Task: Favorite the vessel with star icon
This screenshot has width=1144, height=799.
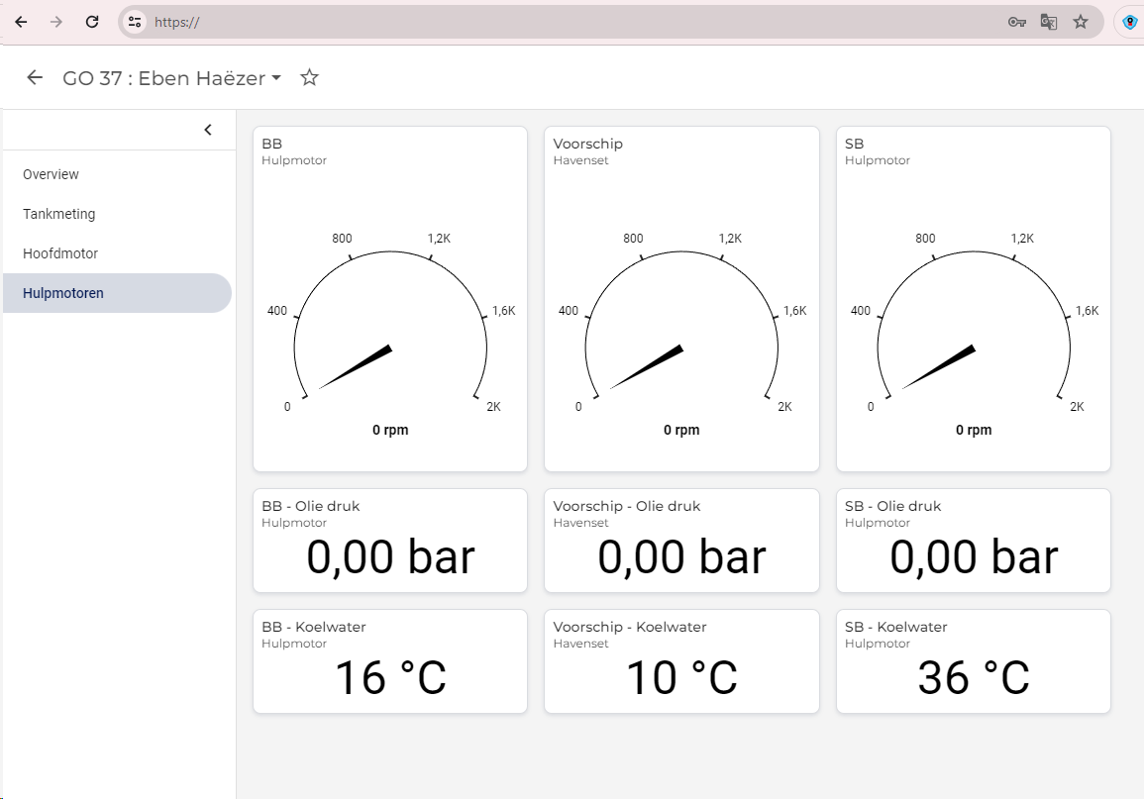Action: click(310, 78)
